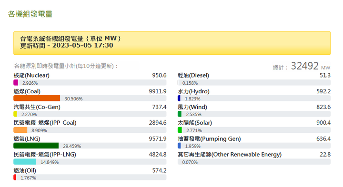Click the blue Pumping Gen bar
This screenshot has width=343, height=187.
[x=179, y=146]
